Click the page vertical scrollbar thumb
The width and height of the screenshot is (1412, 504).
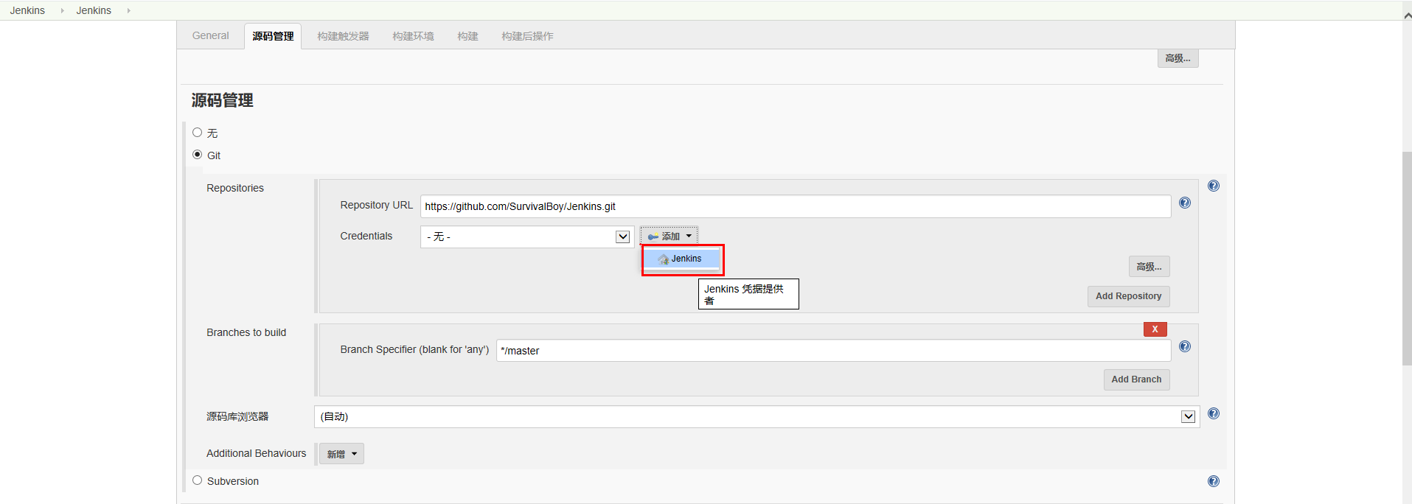(1407, 258)
